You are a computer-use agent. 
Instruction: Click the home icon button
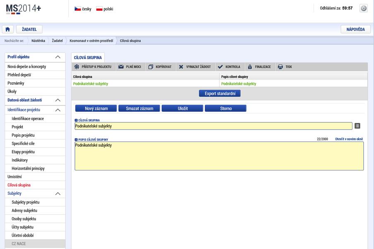coord(7,29)
